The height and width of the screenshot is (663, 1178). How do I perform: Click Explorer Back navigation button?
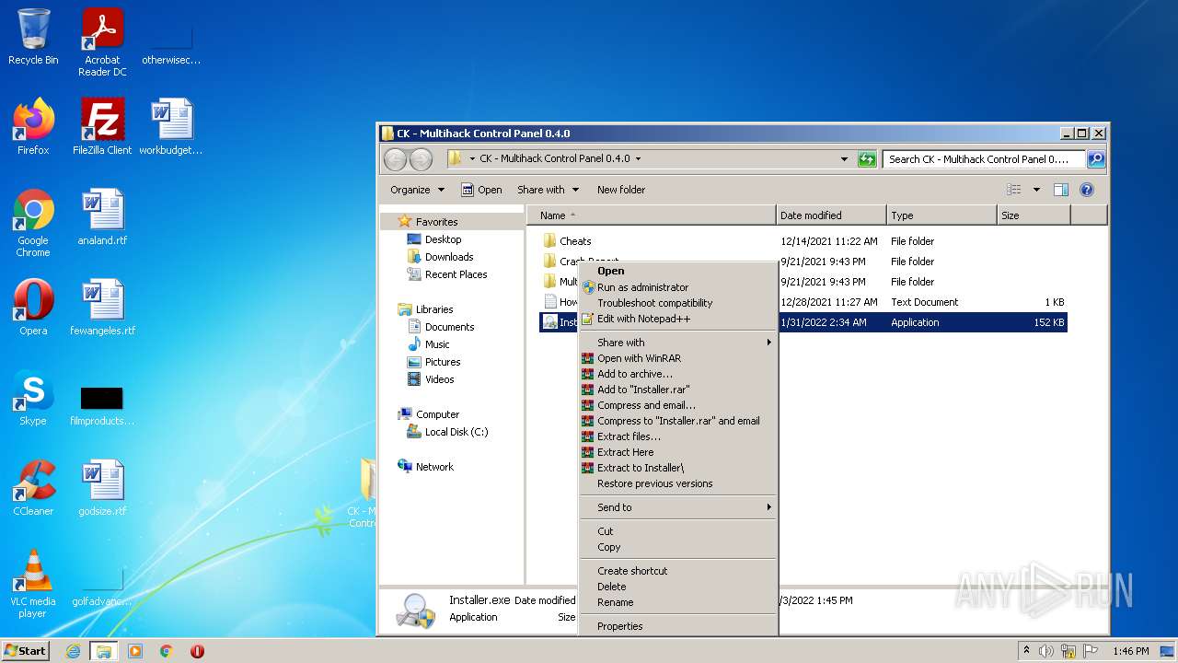pos(395,159)
